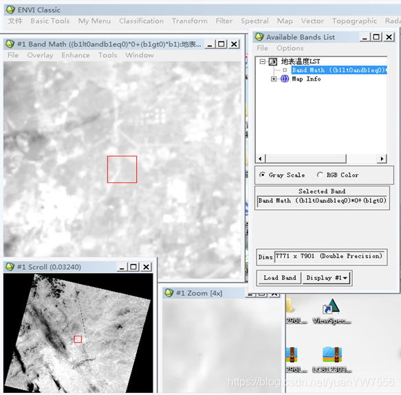Open the Basic Tools menu
Viewport: 401px width, 395px height.
coord(50,21)
